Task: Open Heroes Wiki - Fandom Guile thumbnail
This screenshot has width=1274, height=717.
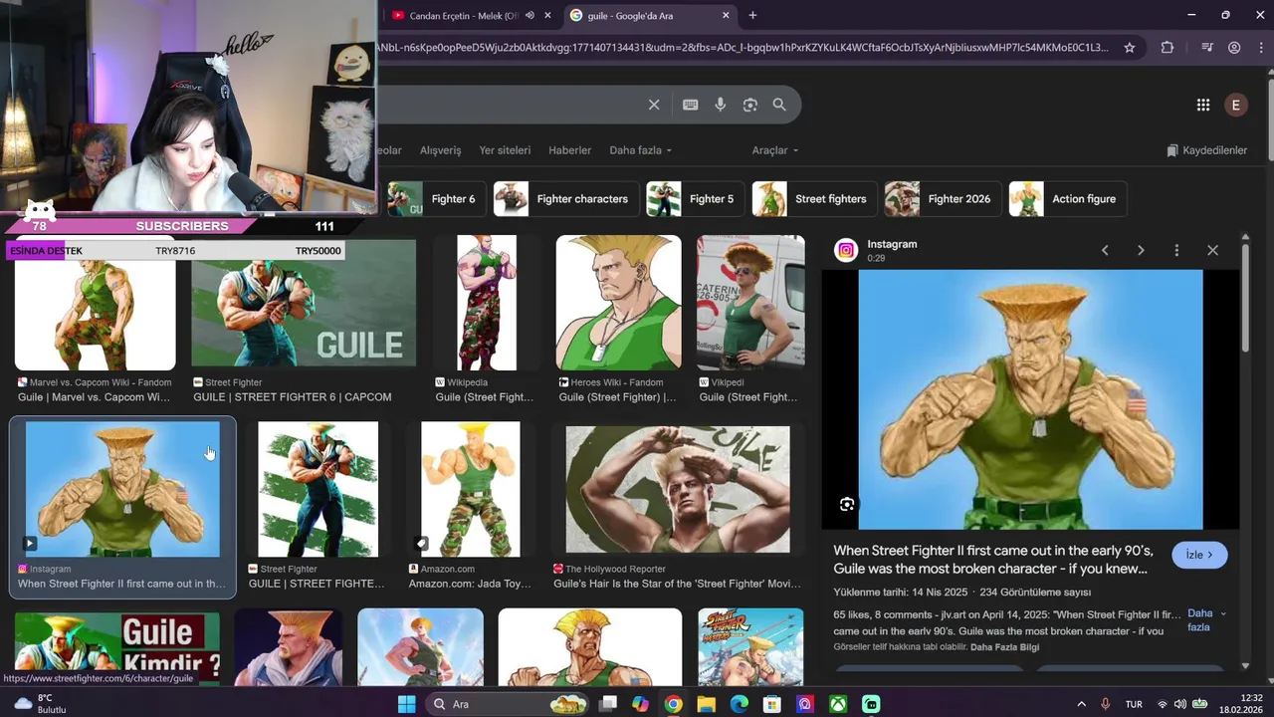Action: click(618, 303)
